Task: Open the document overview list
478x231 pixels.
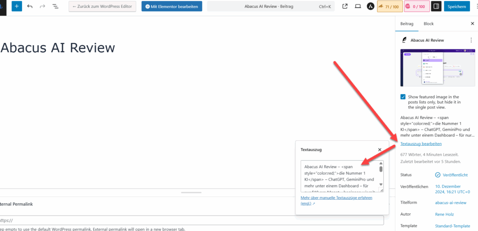Action: pos(56,6)
